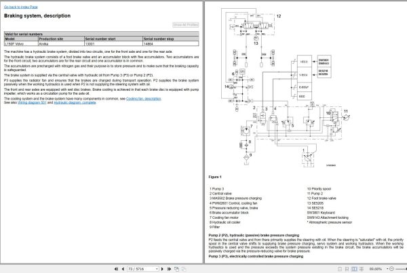Screen dimensions: 407x273
Task: Click legend entry SW9143 Attachment locking
Action: click(328, 217)
